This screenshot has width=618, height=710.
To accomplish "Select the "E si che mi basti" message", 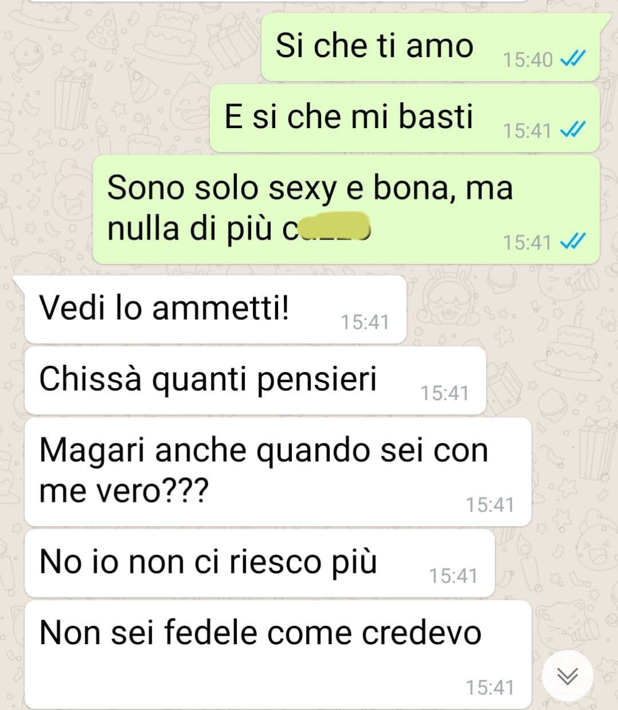I will click(405, 118).
